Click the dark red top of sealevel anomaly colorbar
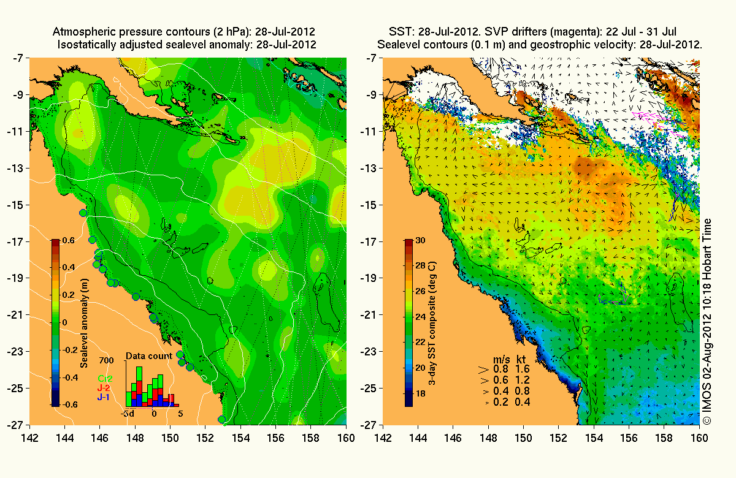This screenshot has height=478, width=736. [55, 242]
